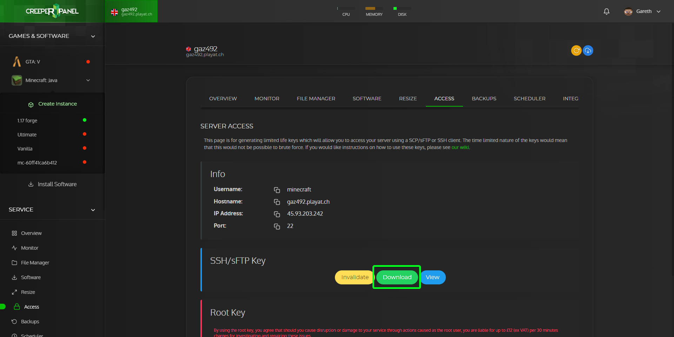Click the blue cloud download icon
The image size is (674, 337).
point(588,50)
